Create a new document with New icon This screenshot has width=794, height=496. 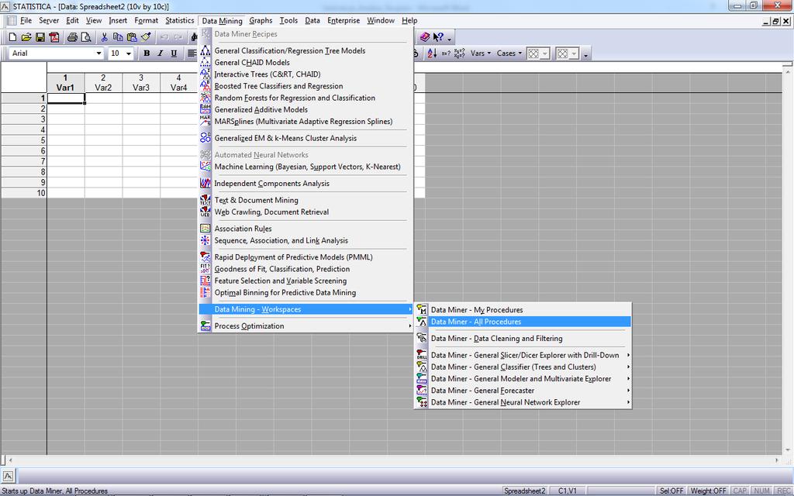coord(12,37)
